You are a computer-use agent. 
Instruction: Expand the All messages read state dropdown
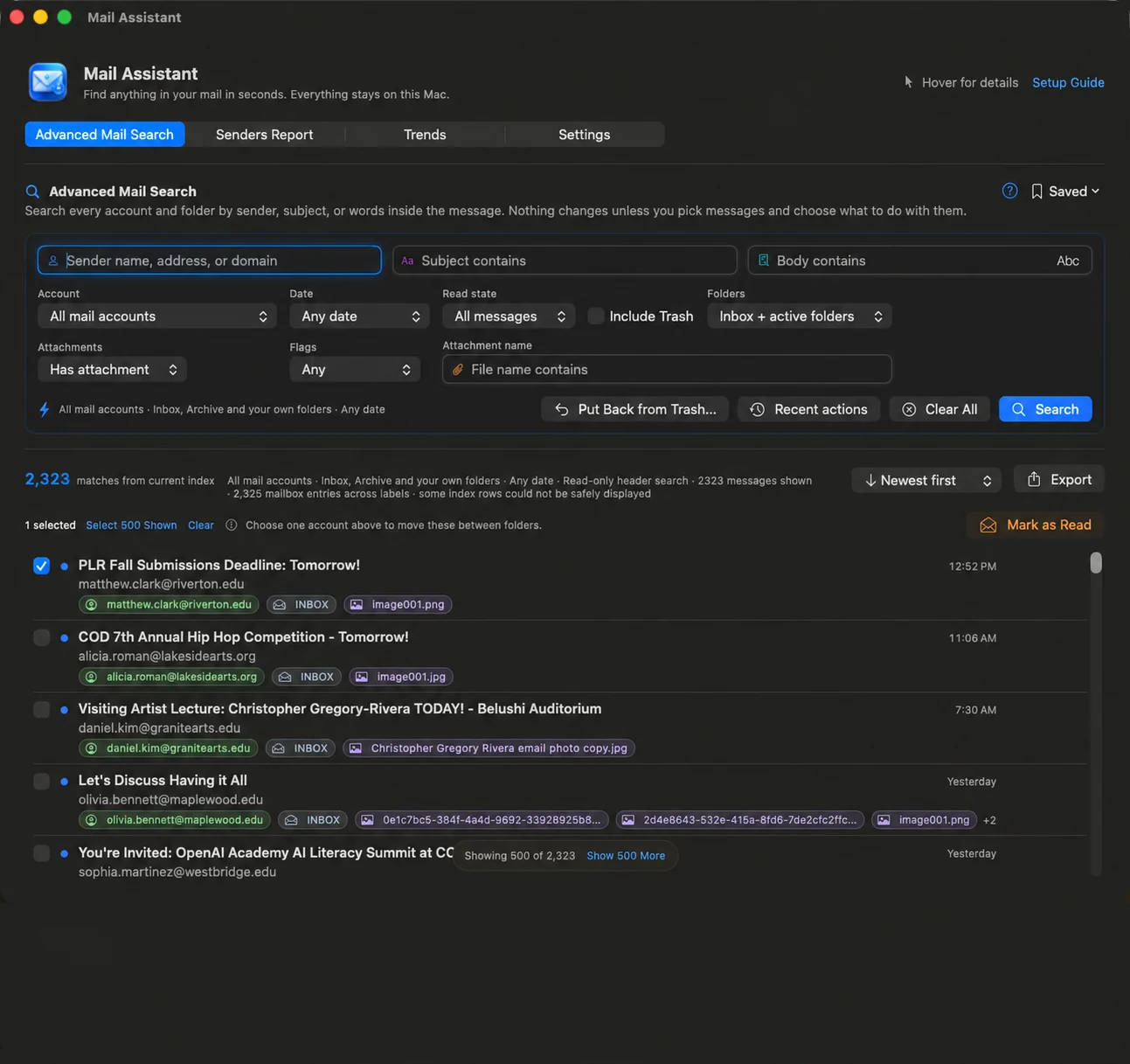click(509, 316)
